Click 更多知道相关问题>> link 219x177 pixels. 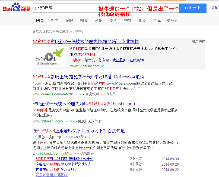pos(52,175)
